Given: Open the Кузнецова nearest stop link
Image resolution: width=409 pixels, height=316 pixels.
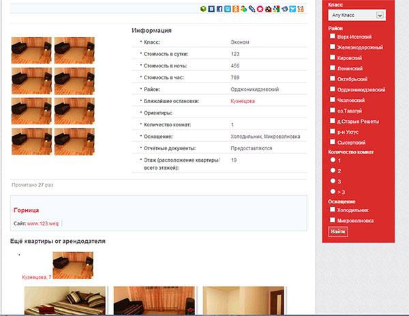Looking at the screenshot, I should click(x=243, y=100).
